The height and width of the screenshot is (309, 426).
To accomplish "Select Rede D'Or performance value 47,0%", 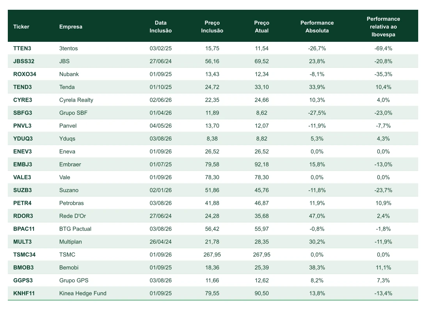I will pyautogui.click(x=317, y=216).
